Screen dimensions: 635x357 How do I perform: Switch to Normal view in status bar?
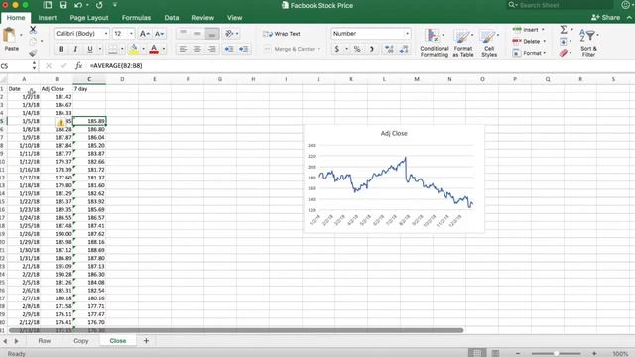tap(477, 353)
